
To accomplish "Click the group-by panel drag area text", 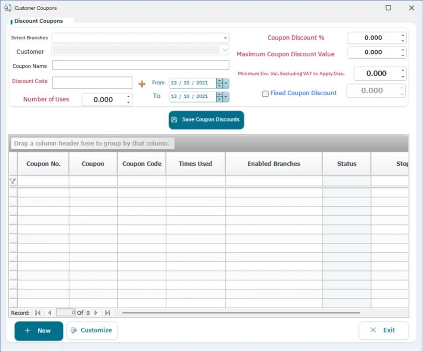I will click(92, 143).
